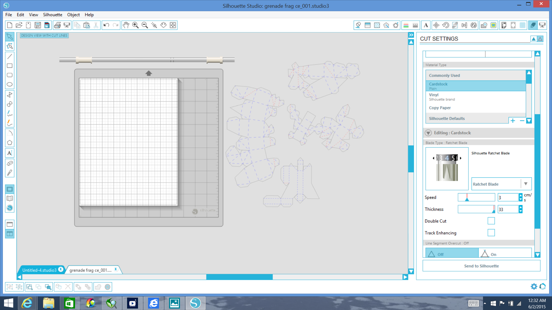The image size is (552, 310).
Task: Adjust the Thickness slider
Action: [476, 209]
